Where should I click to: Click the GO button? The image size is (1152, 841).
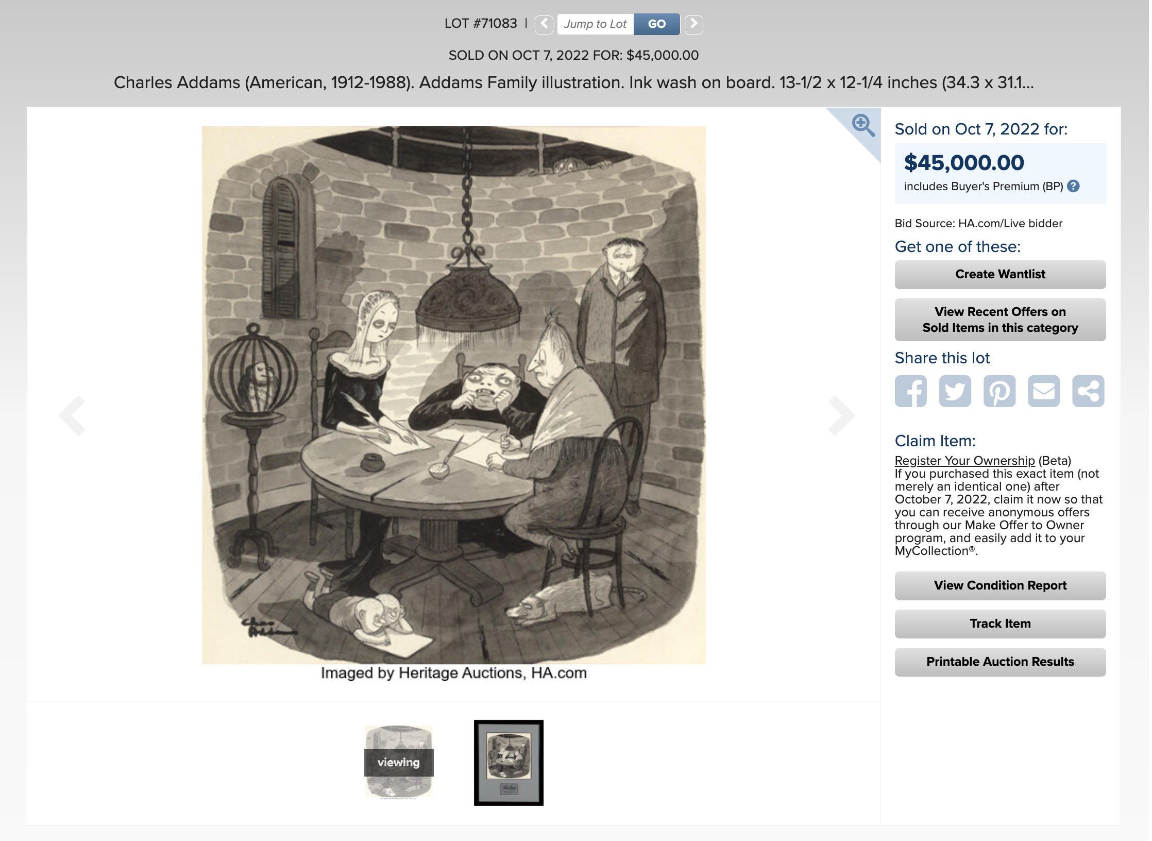click(x=656, y=24)
